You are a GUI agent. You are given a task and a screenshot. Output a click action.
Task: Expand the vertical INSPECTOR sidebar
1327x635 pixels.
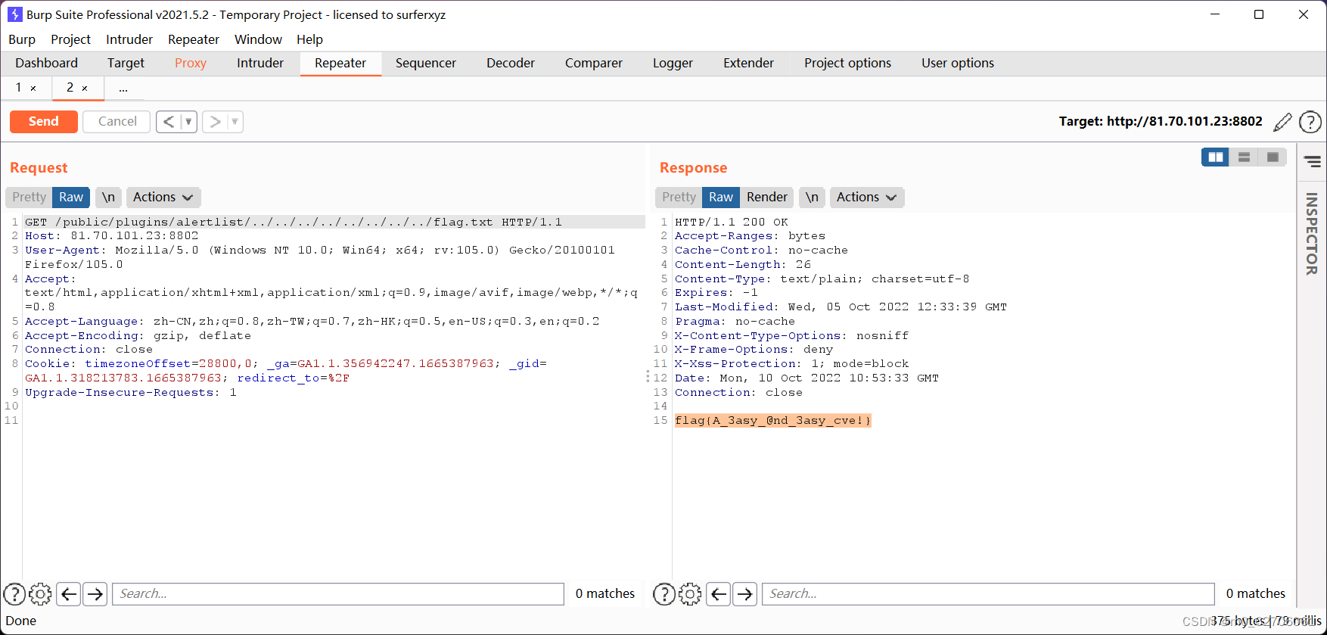(1312, 234)
